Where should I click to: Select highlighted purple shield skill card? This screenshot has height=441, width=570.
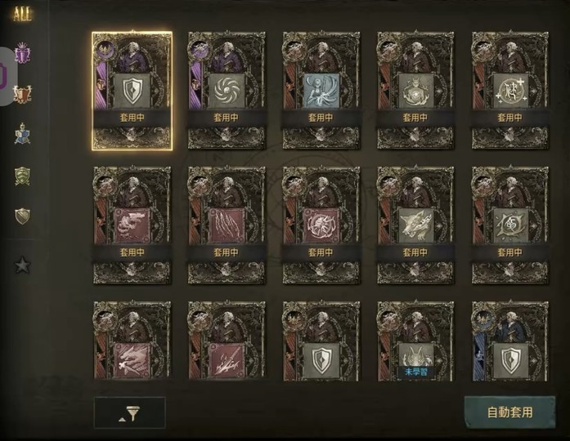(132, 91)
